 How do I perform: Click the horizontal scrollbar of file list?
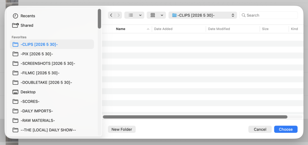pos(195,117)
